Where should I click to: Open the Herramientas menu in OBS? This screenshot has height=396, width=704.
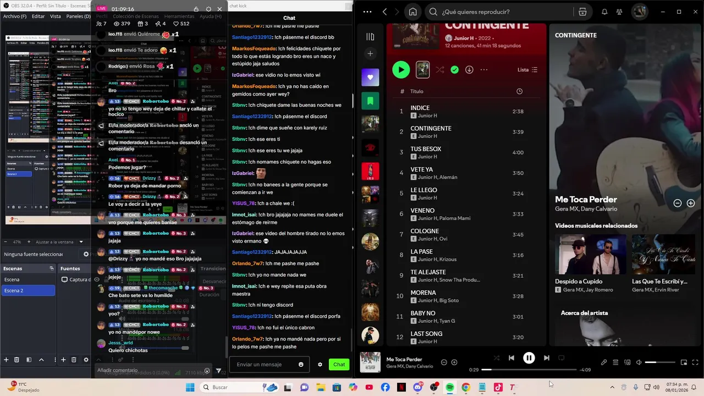click(x=179, y=16)
